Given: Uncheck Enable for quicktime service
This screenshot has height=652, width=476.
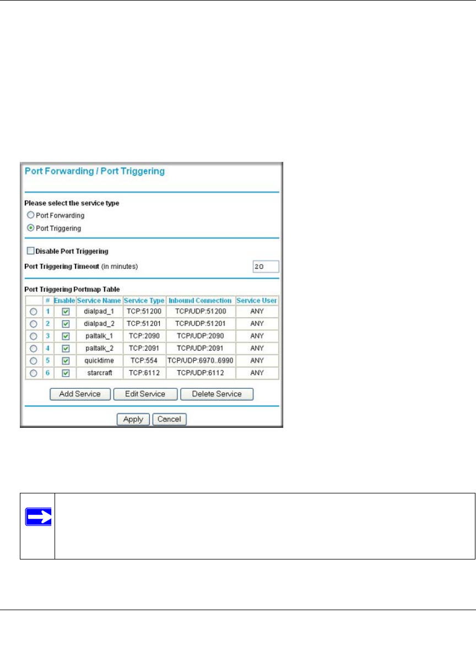Looking at the screenshot, I should pyautogui.click(x=66, y=361).
